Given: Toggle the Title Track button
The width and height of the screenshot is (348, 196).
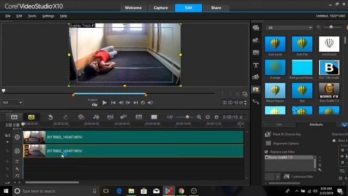Looking at the screenshot, I should click(17, 162).
